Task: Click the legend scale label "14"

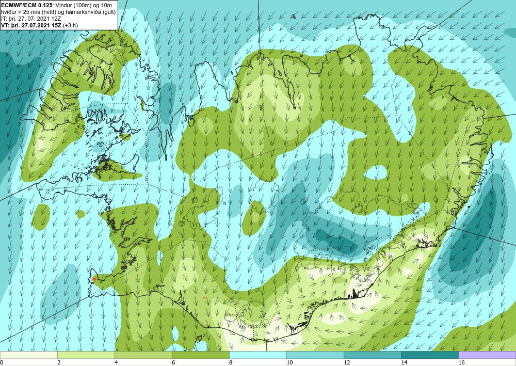Action: click(404, 362)
